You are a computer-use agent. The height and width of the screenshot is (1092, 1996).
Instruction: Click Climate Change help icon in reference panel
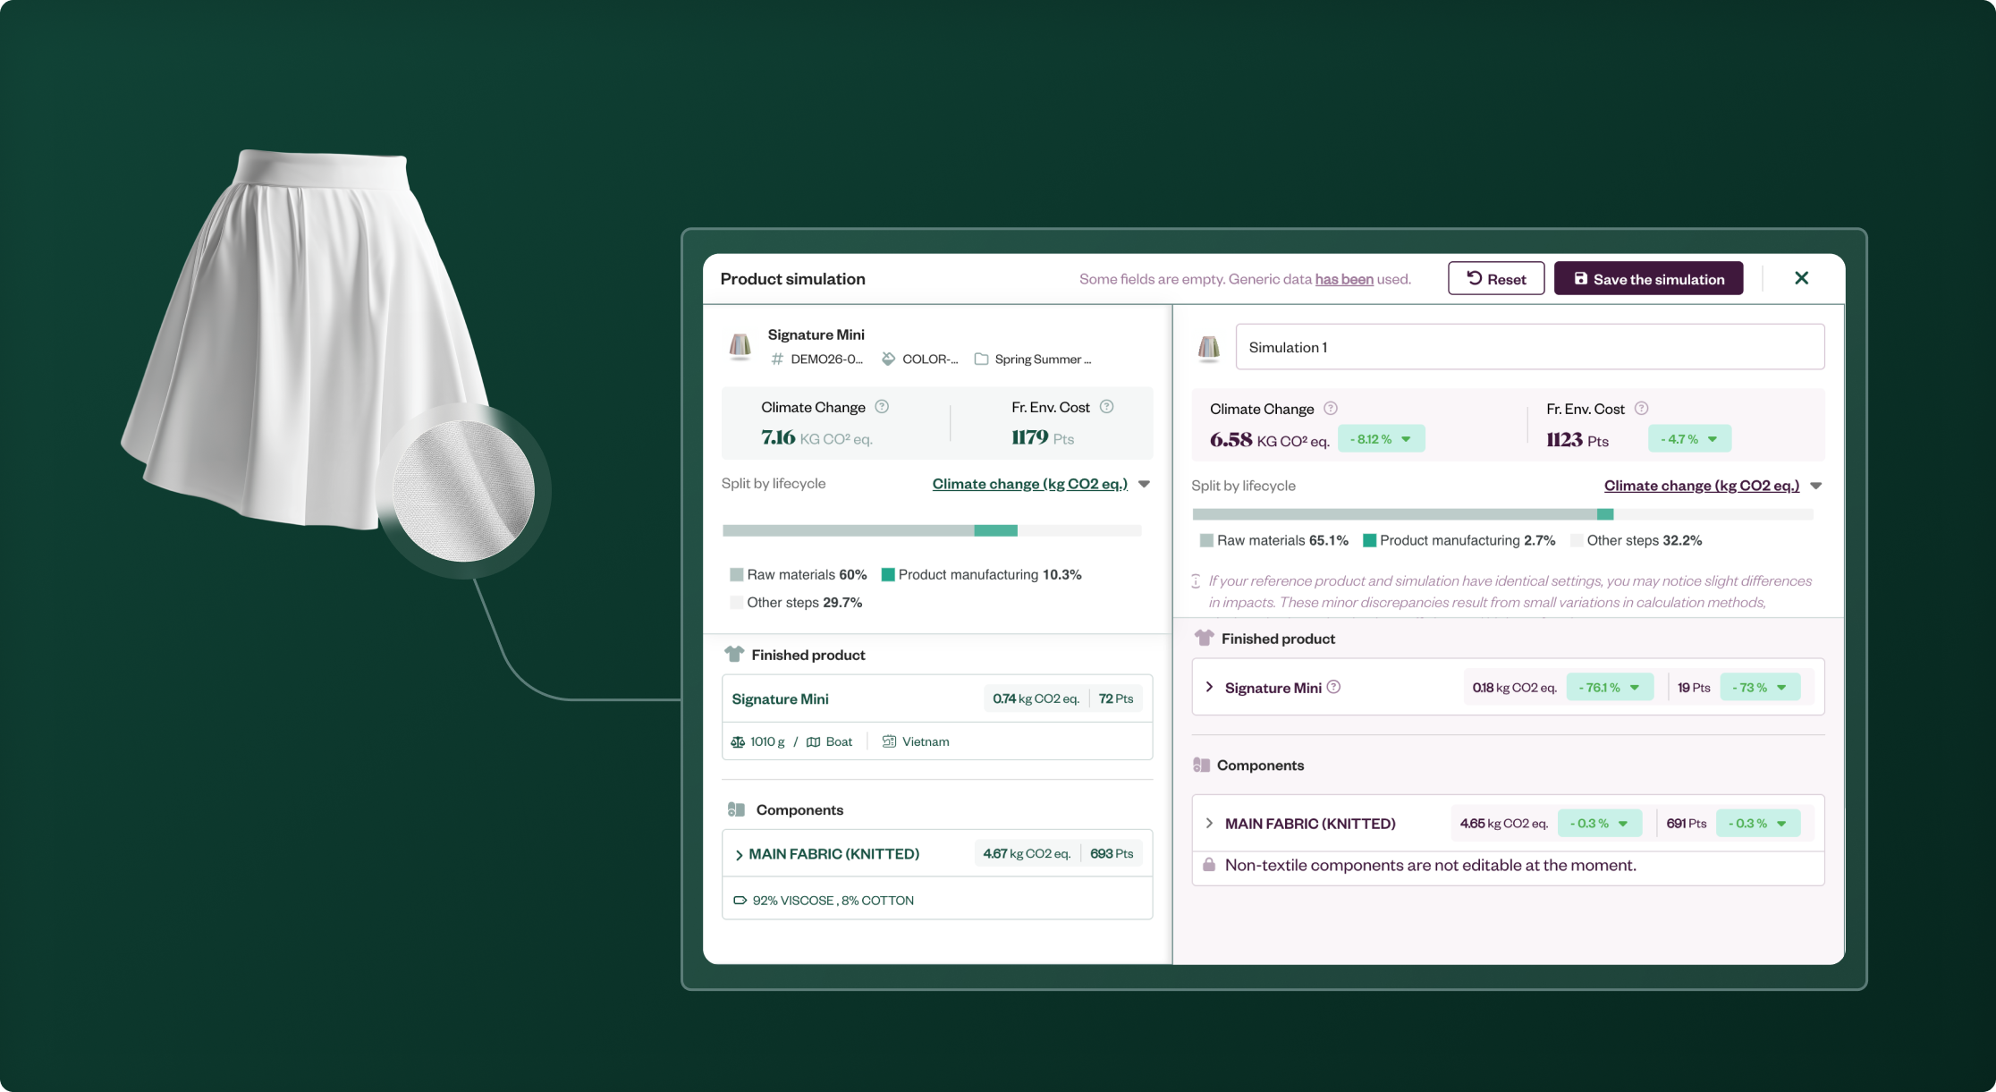click(x=882, y=407)
